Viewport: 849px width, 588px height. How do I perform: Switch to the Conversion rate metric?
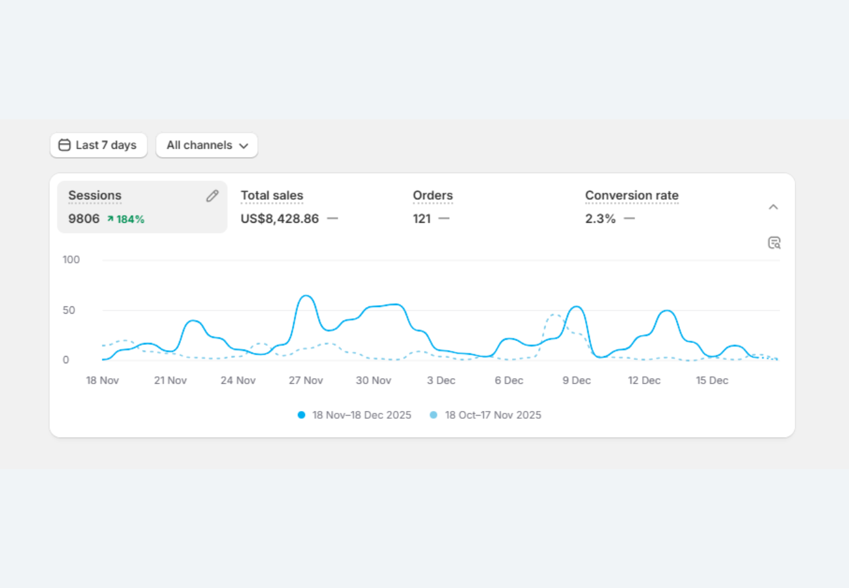point(632,195)
